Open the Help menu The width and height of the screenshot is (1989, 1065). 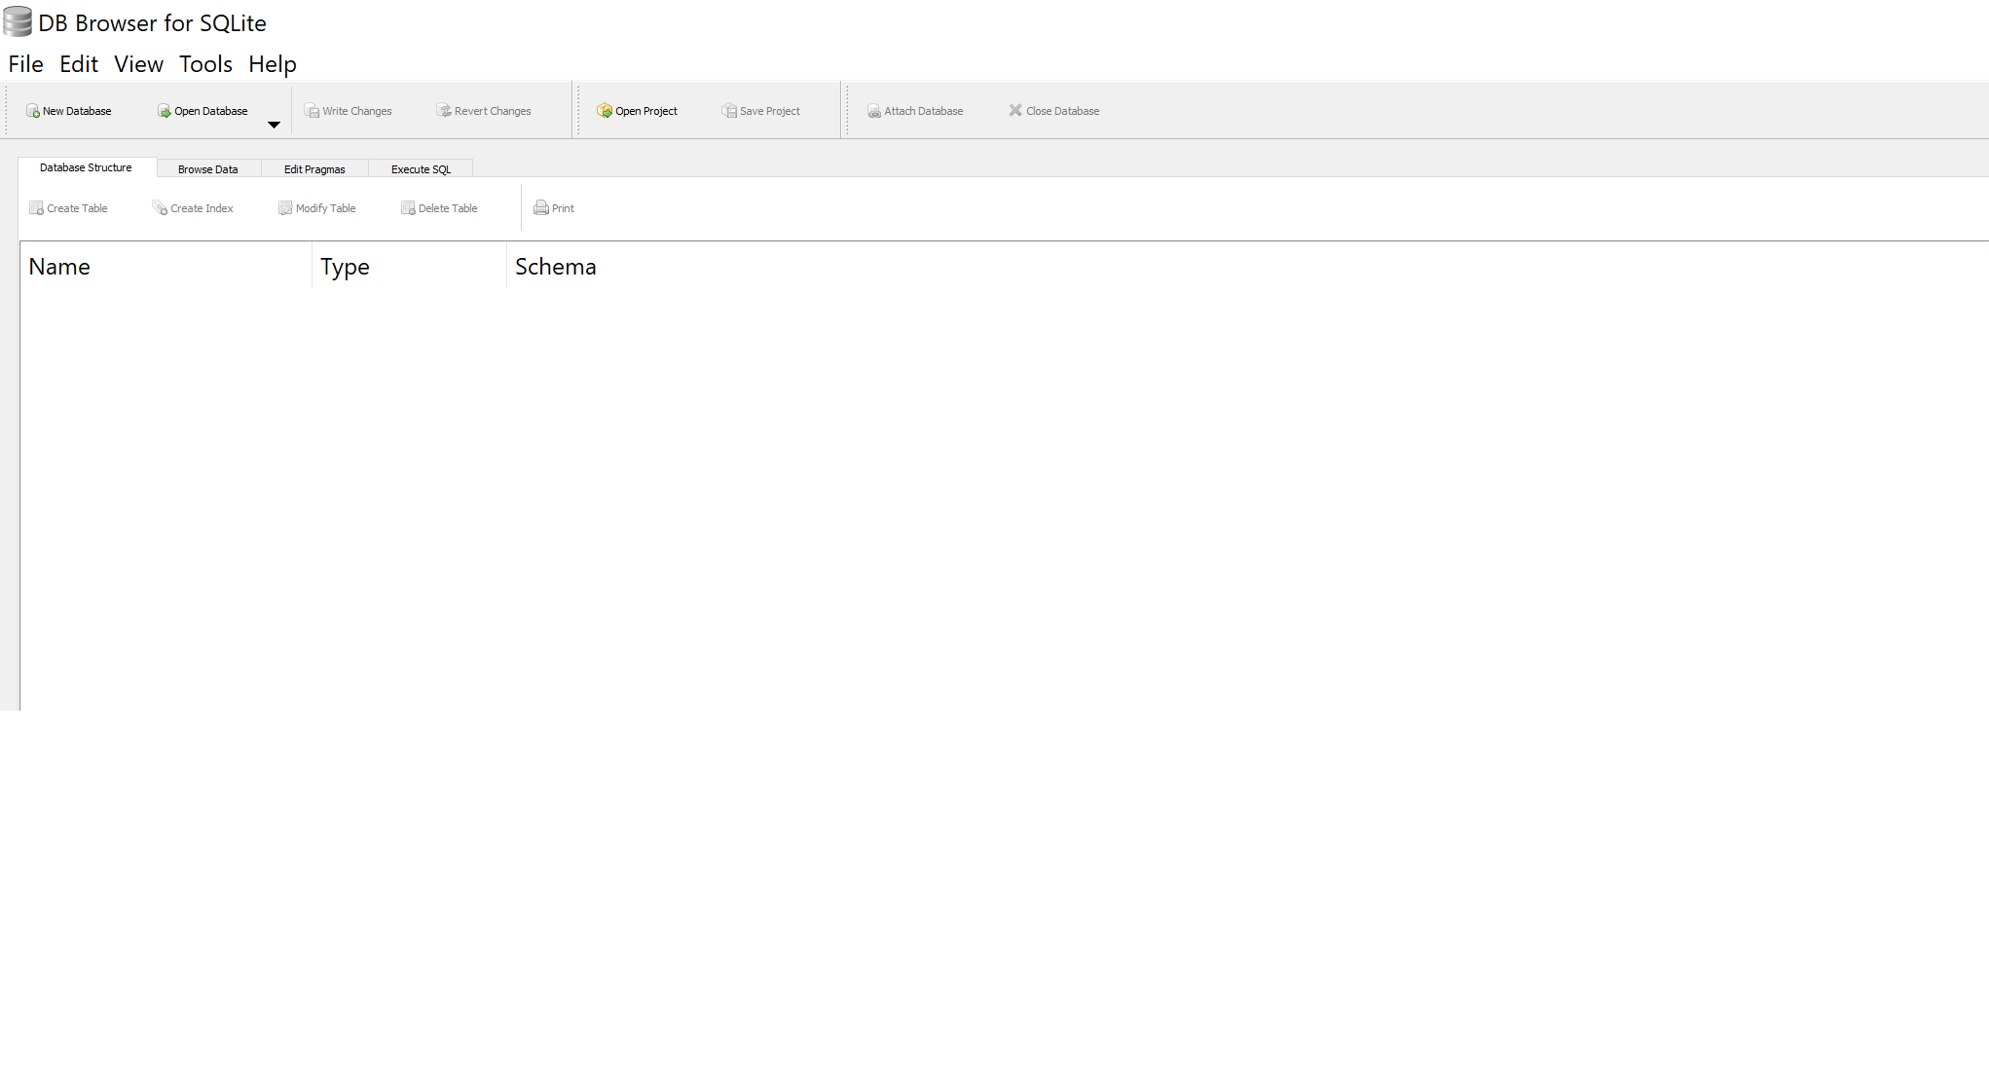273,64
